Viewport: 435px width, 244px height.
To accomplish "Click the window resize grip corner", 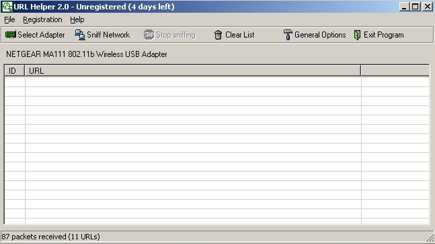I will (430, 238).
